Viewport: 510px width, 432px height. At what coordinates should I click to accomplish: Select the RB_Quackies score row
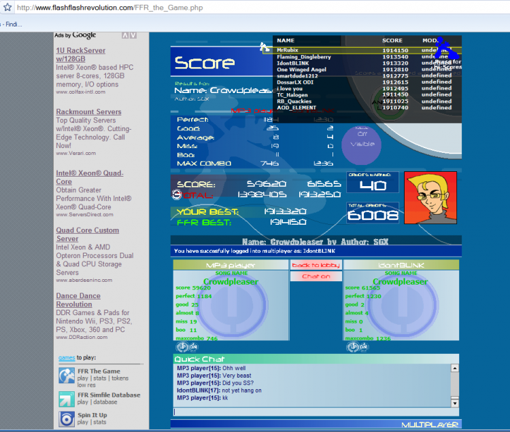(x=364, y=101)
